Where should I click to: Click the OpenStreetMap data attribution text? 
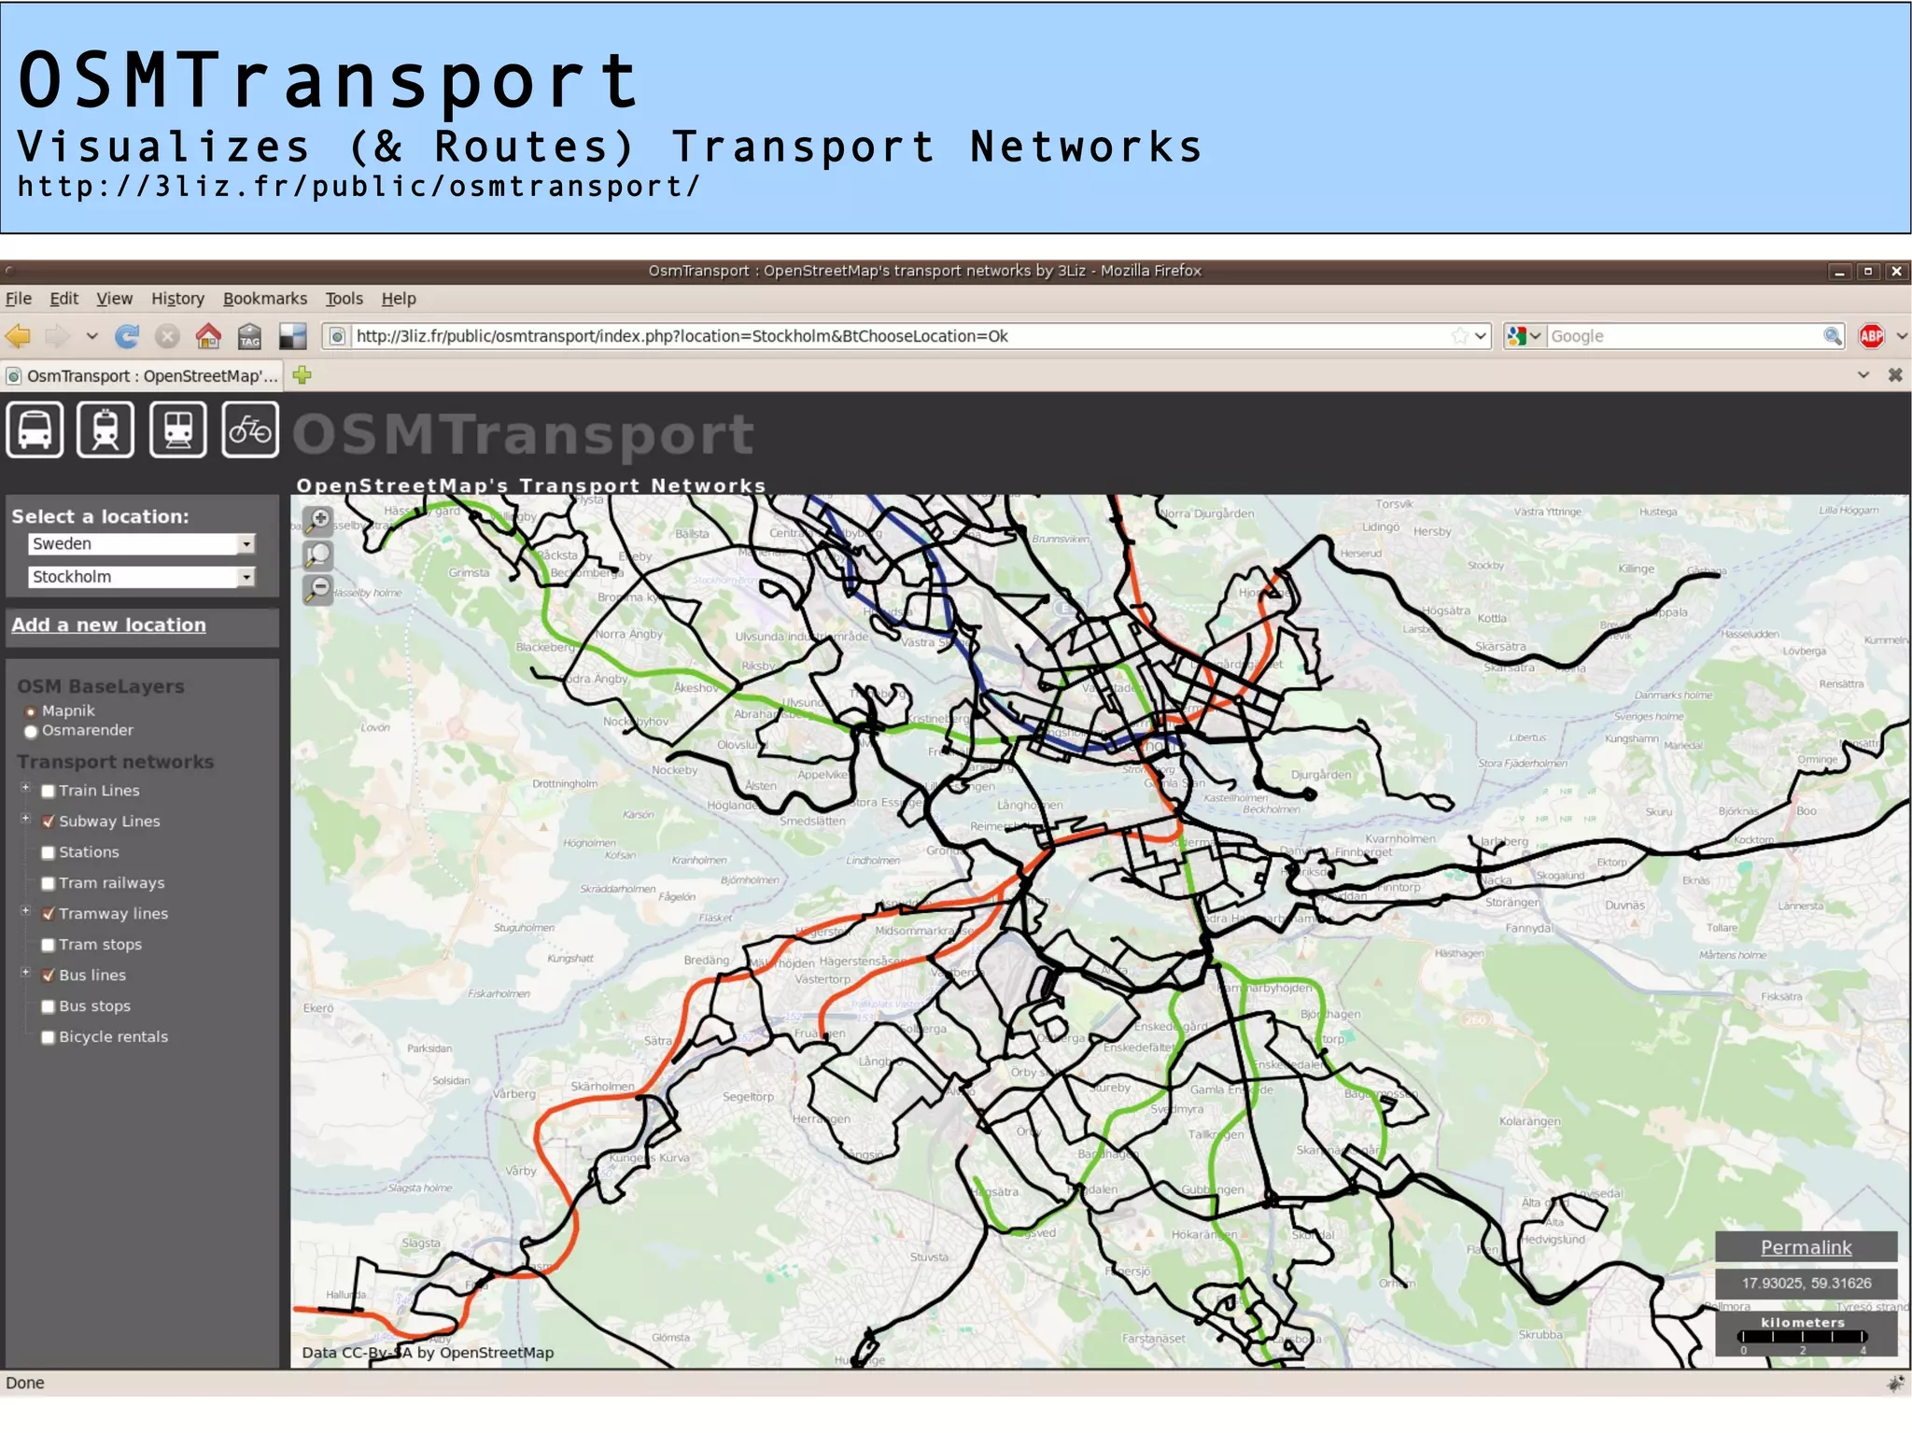pyautogui.click(x=428, y=1354)
